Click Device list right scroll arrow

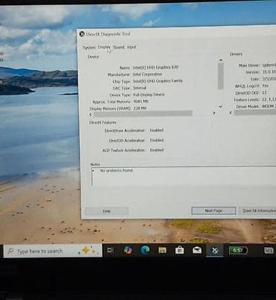click(x=214, y=113)
